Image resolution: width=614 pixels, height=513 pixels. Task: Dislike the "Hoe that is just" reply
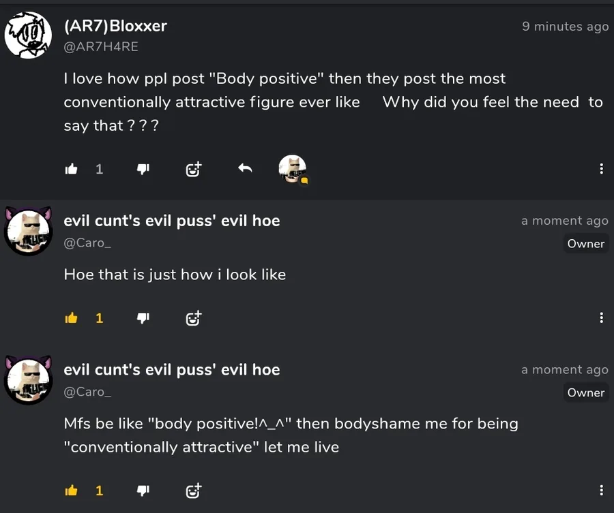(143, 318)
